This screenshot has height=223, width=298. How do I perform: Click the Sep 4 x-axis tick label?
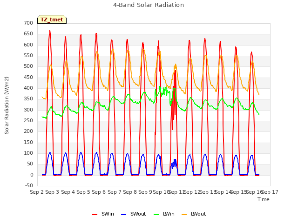pyautogui.click(x=68, y=192)
